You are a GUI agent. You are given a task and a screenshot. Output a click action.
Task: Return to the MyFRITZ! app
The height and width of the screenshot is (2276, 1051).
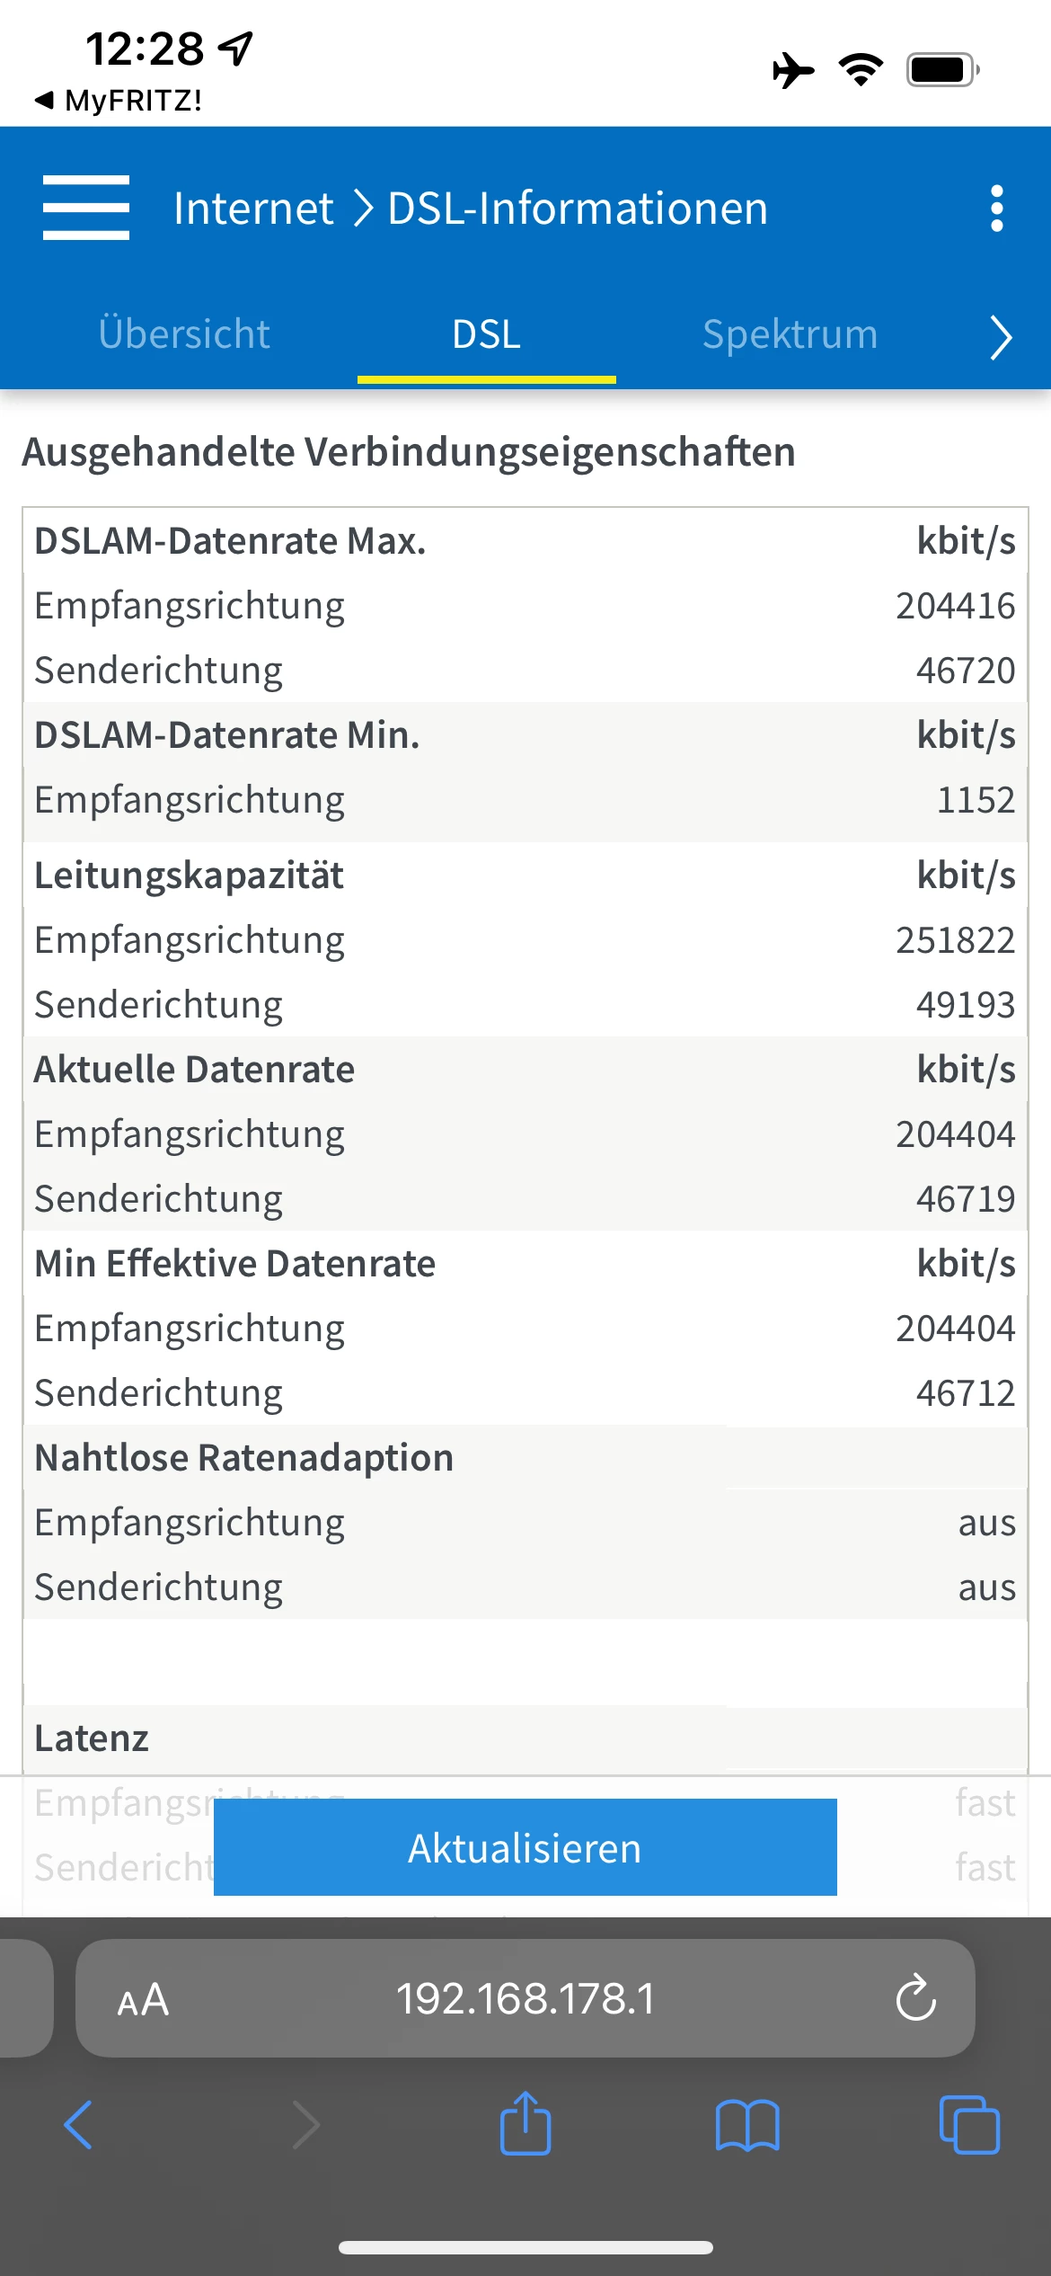pyautogui.click(x=119, y=100)
